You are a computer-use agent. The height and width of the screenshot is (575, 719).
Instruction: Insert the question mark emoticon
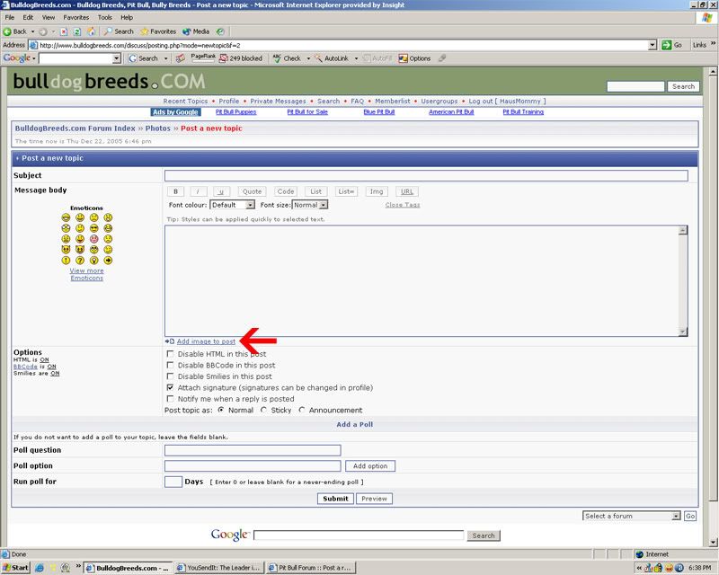tap(80, 261)
